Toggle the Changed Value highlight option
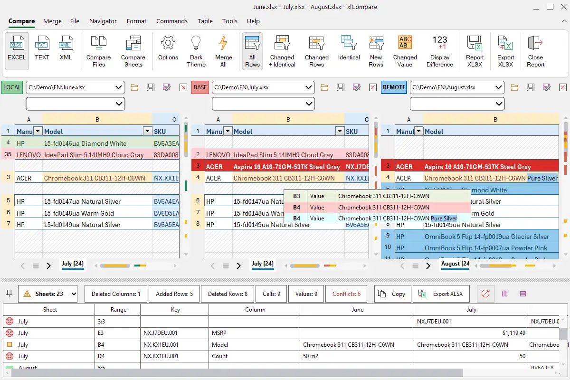The image size is (570, 380). 405,51
